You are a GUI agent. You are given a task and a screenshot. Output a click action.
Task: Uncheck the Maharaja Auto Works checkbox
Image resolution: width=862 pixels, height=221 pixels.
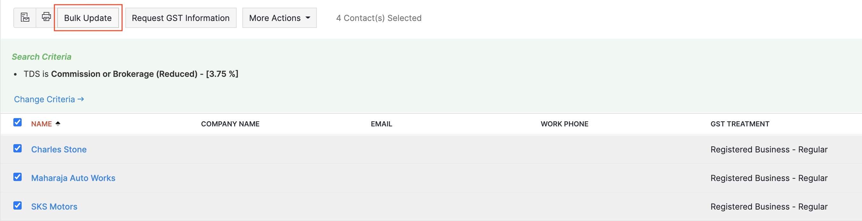click(18, 177)
